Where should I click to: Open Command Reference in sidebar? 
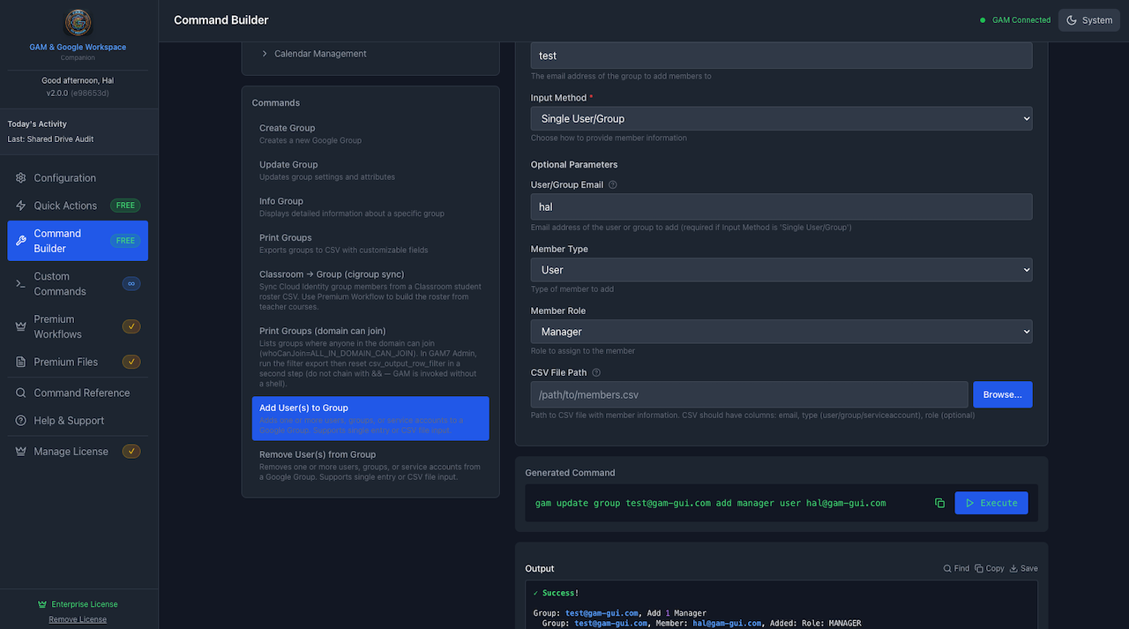[x=78, y=393]
